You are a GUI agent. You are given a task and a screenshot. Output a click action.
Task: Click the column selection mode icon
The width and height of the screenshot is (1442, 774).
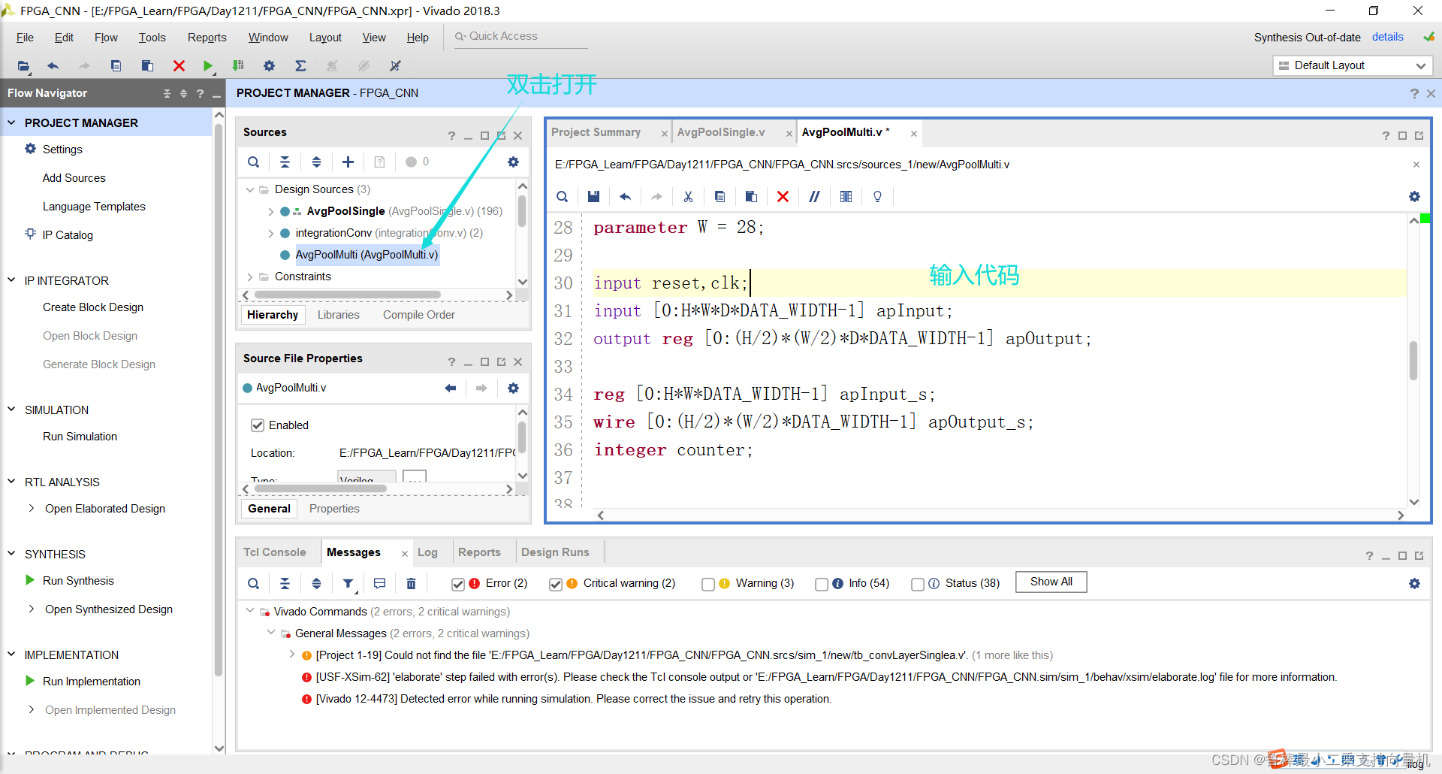(x=846, y=196)
